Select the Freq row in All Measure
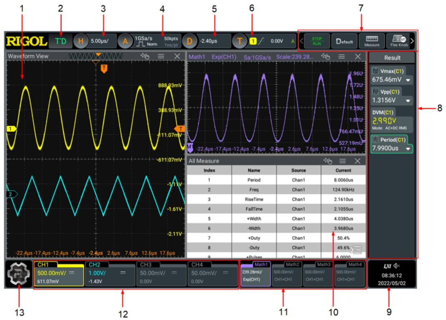Image resolution: width=446 pixels, height=320 pixels. click(x=276, y=190)
